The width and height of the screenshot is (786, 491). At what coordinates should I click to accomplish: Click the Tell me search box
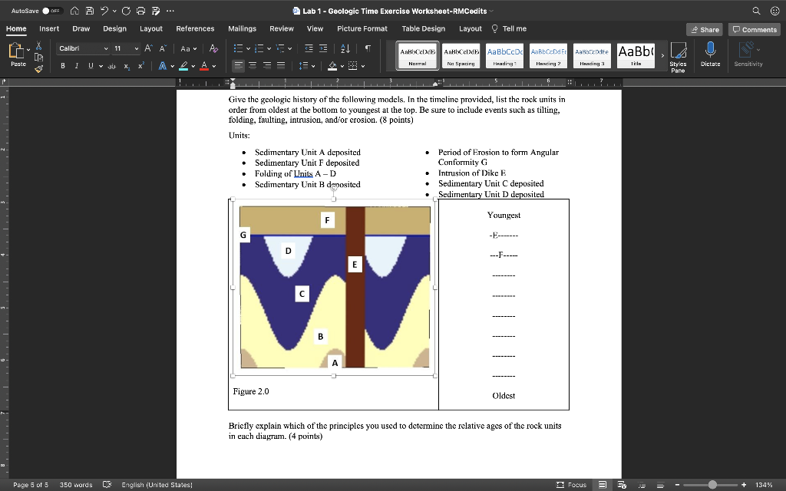[509, 28]
